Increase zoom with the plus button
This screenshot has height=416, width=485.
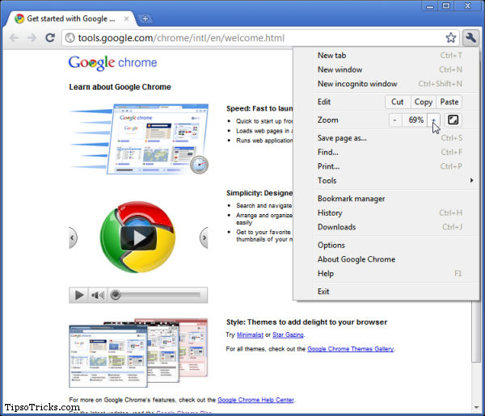[433, 120]
